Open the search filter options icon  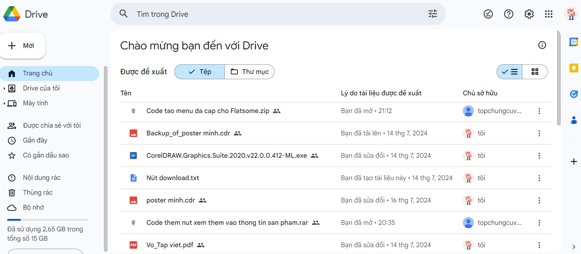[x=432, y=14]
